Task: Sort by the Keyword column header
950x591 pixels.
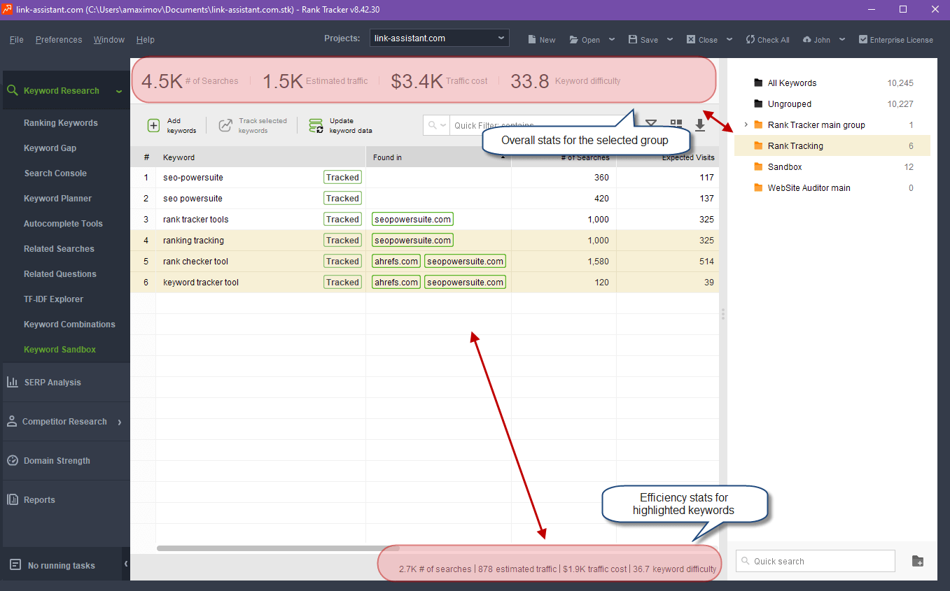Action: coord(260,157)
